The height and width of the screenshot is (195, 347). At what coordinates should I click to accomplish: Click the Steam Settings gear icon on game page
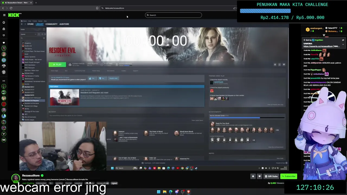275,64
